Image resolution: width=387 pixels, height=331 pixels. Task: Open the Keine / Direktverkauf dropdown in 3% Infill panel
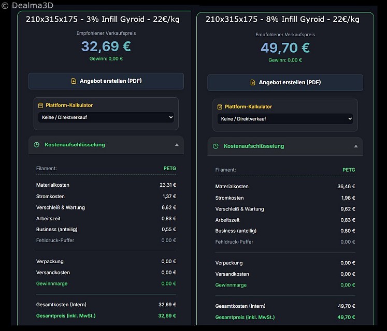click(x=106, y=117)
